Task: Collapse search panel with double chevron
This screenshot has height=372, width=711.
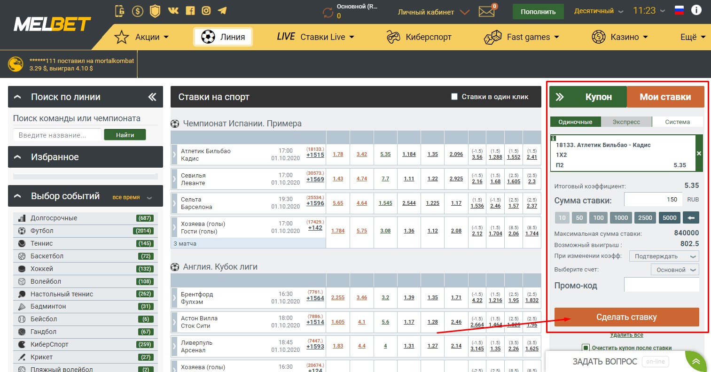Action: pyautogui.click(x=152, y=97)
